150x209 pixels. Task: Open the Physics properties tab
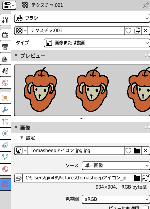pos(5,134)
